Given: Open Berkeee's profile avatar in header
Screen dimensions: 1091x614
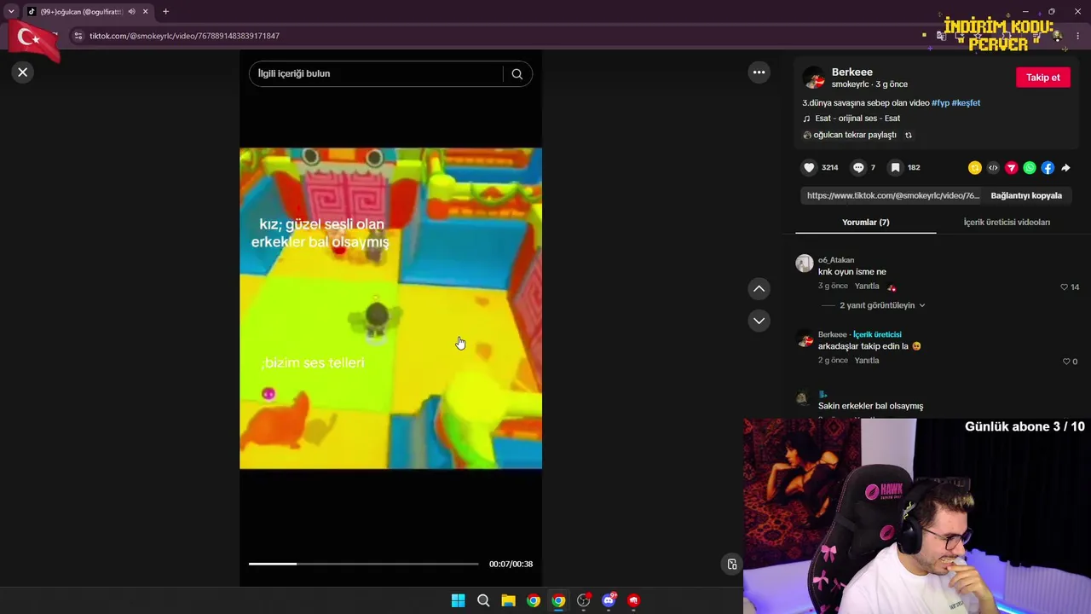Looking at the screenshot, I should click(x=814, y=78).
